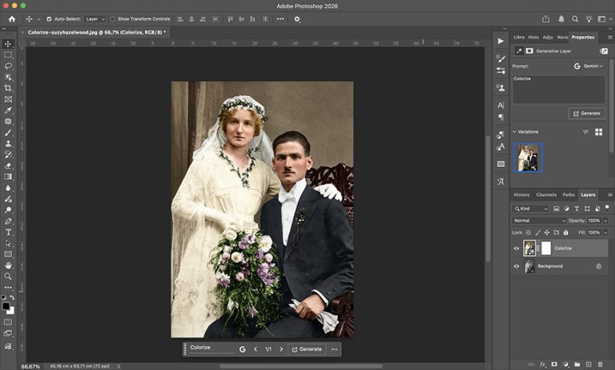Image resolution: width=615 pixels, height=370 pixels.
Task: Select the Pen tool
Action: tap(8, 221)
